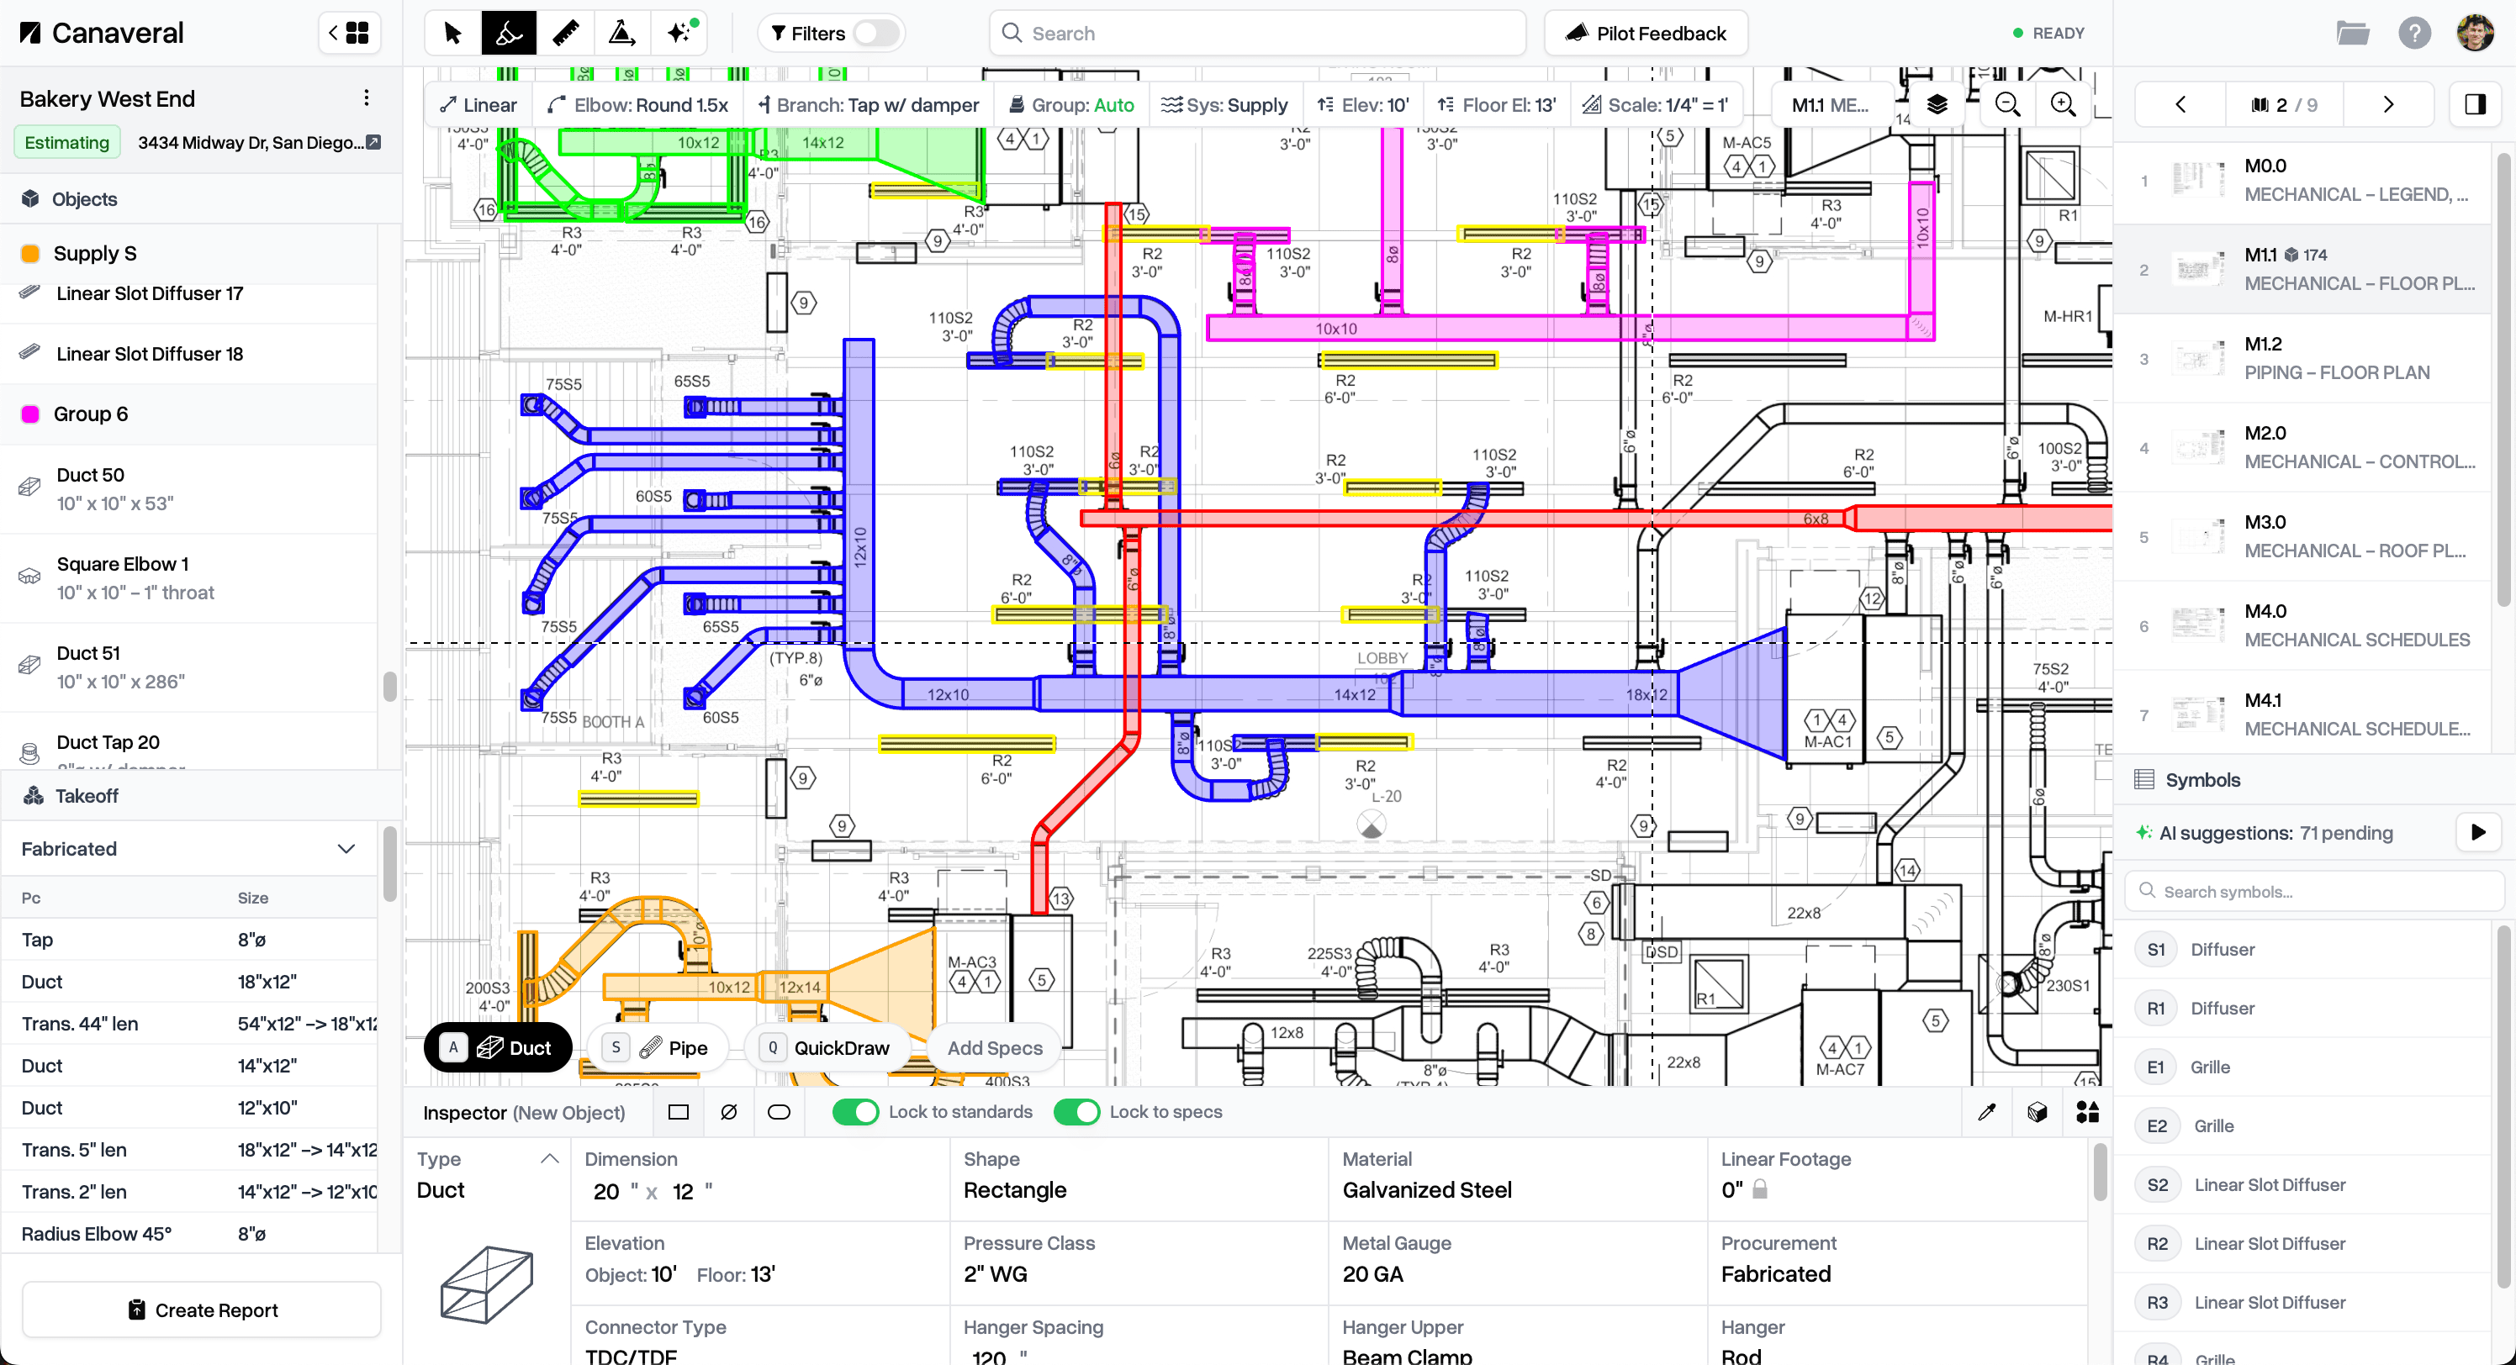Screen dimensions: 2516x1365
Task: Zoom out on the drawing
Action: pos(2007,104)
